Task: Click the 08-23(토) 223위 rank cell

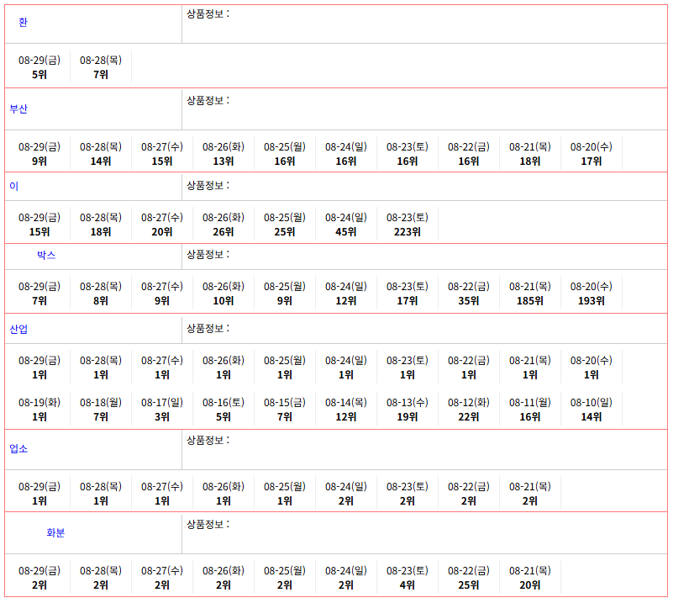Action: click(x=407, y=225)
